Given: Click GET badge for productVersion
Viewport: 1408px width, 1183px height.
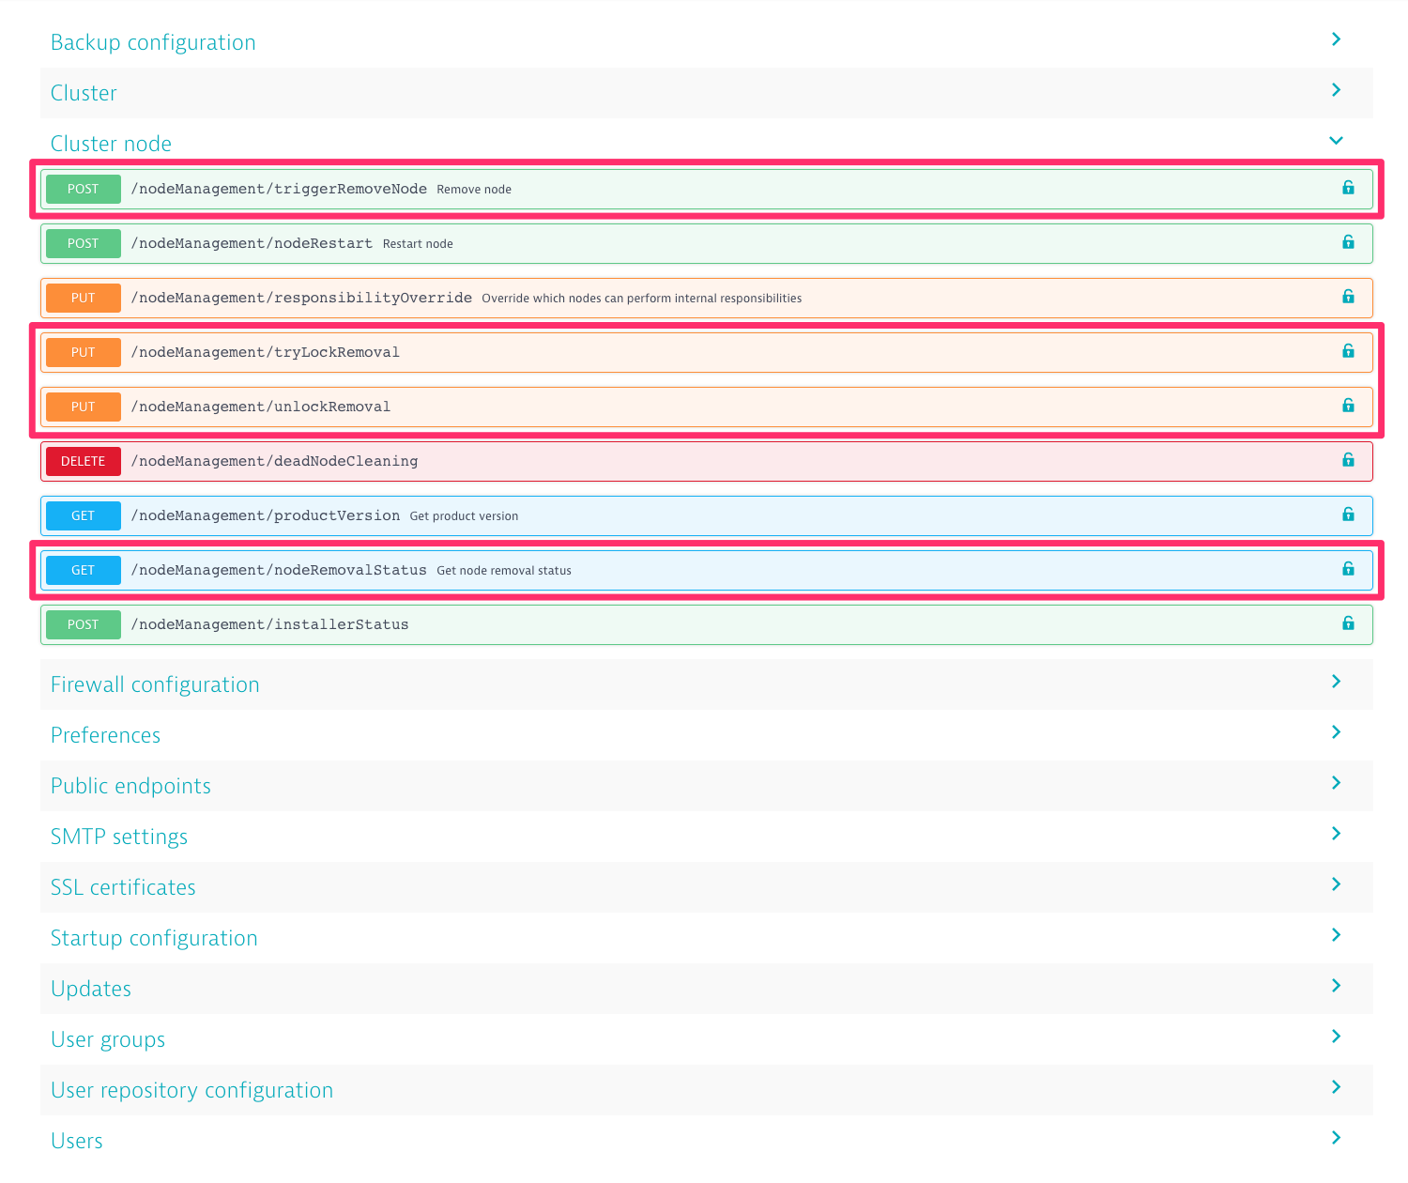Looking at the screenshot, I should tap(84, 515).
